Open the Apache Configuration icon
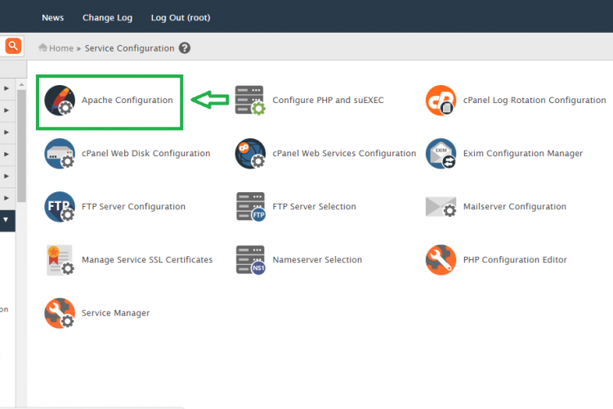This screenshot has height=409, width=613. click(x=60, y=100)
